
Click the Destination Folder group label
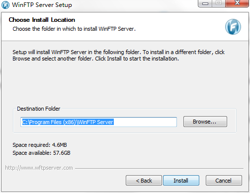tap(39, 109)
